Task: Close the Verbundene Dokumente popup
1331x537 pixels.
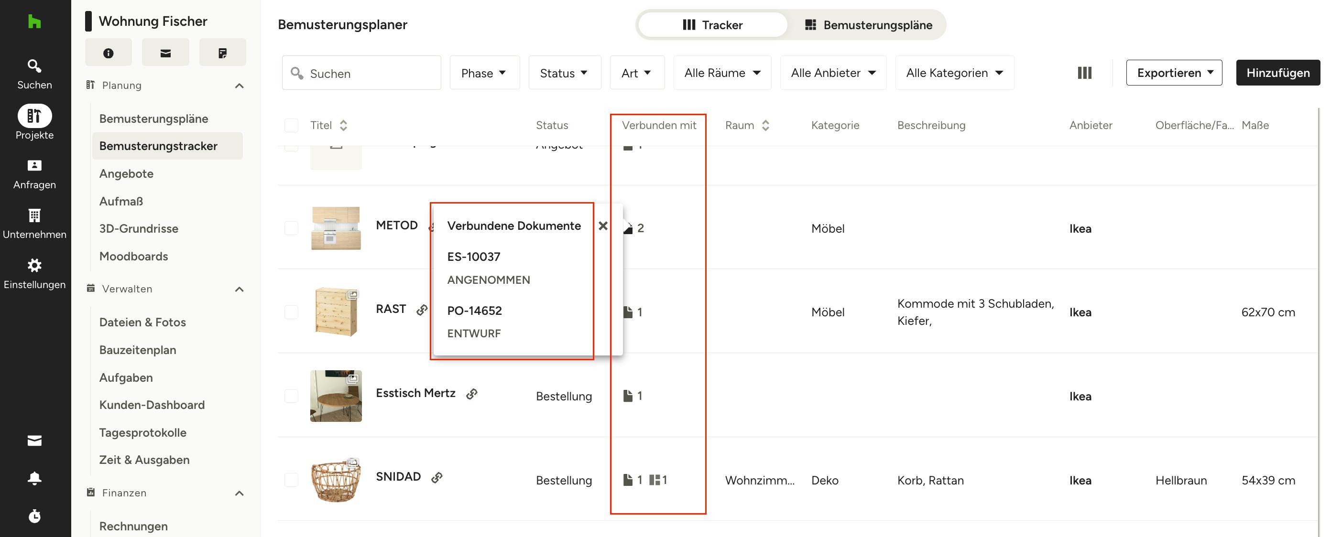Action: (x=603, y=226)
